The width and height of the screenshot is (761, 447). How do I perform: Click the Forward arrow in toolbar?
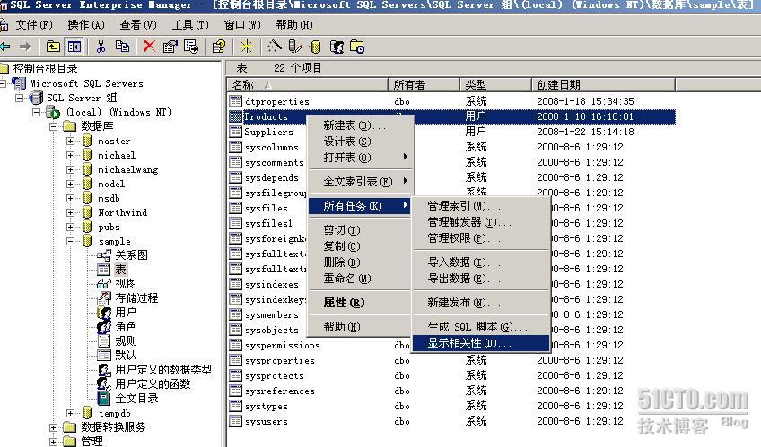[x=25, y=47]
